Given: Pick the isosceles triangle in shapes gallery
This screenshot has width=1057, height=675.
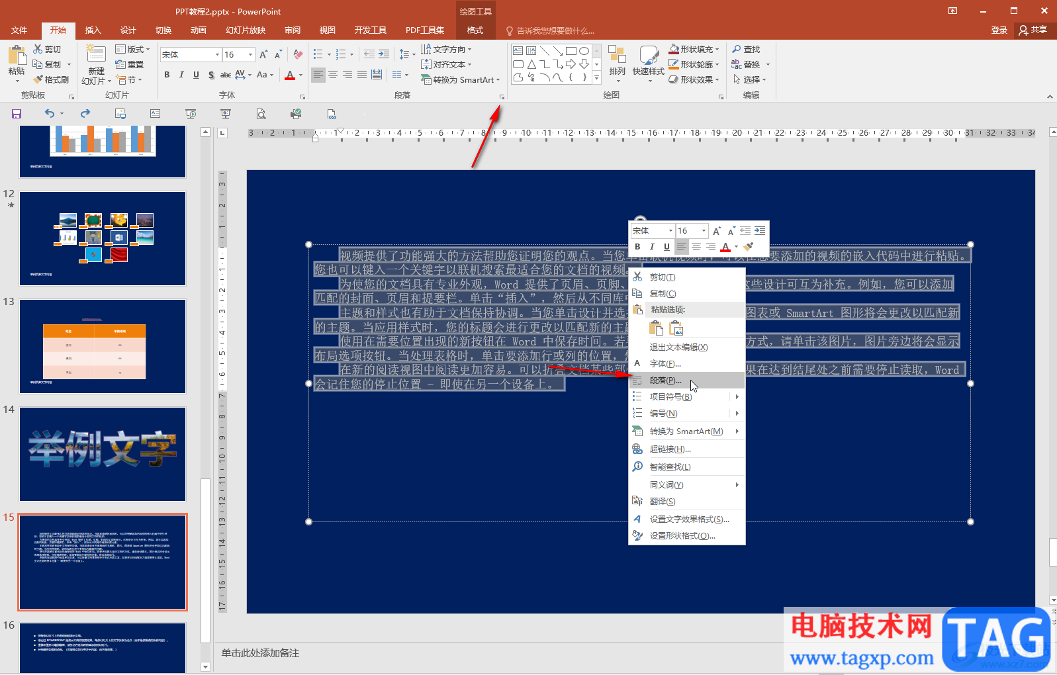Looking at the screenshot, I should point(531,64).
